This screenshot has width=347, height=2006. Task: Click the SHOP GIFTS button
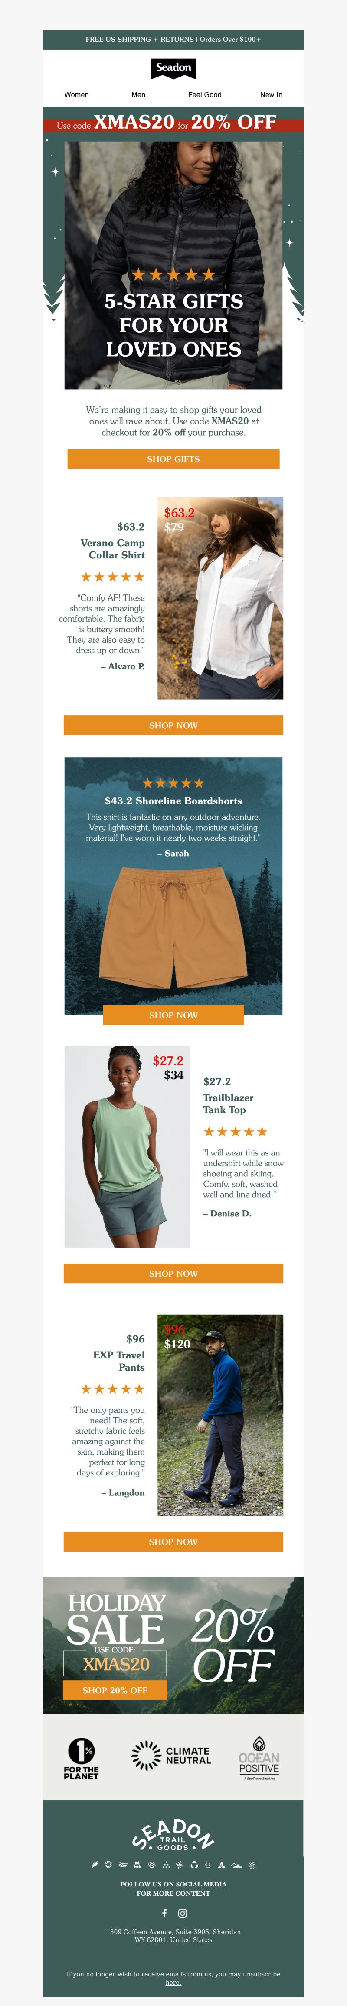coord(173,459)
